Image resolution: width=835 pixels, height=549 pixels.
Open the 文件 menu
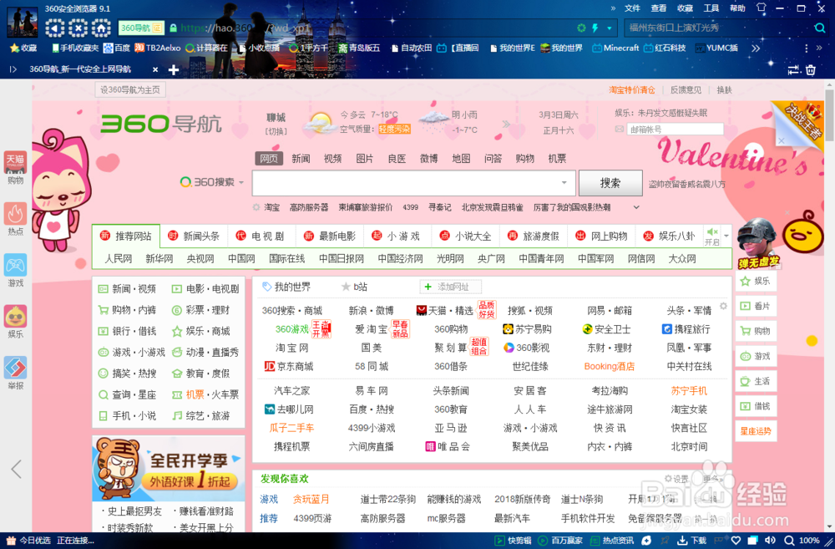[x=632, y=8]
